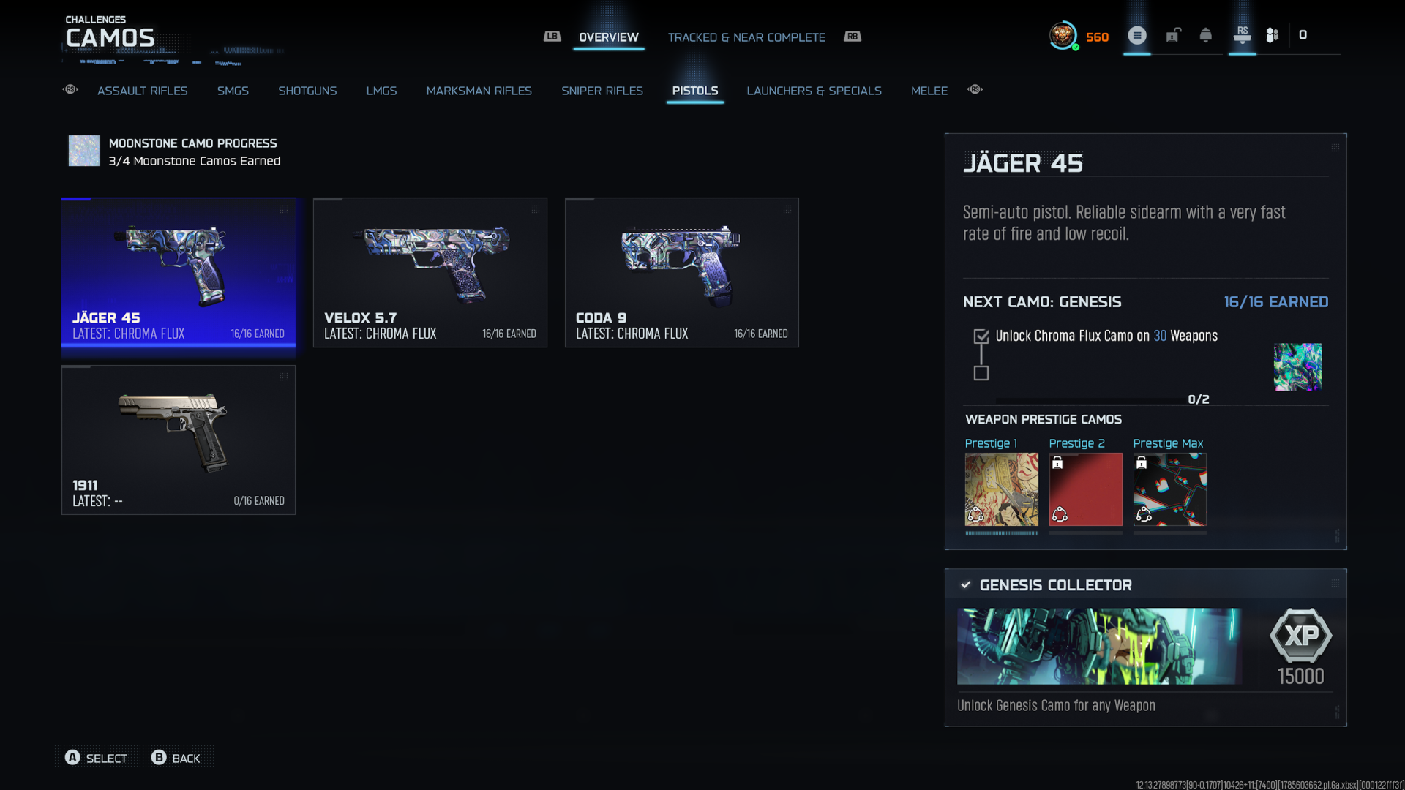This screenshot has height=790, width=1405.
Task: Click the Genesis Collector checkmark icon
Action: coord(966,585)
